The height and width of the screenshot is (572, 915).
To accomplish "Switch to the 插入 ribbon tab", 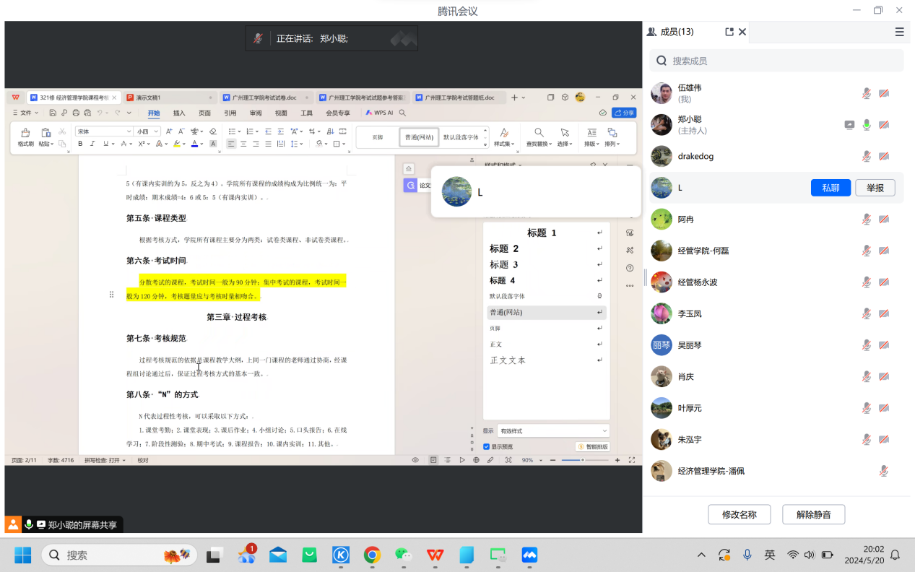I will pyautogui.click(x=179, y=113).
